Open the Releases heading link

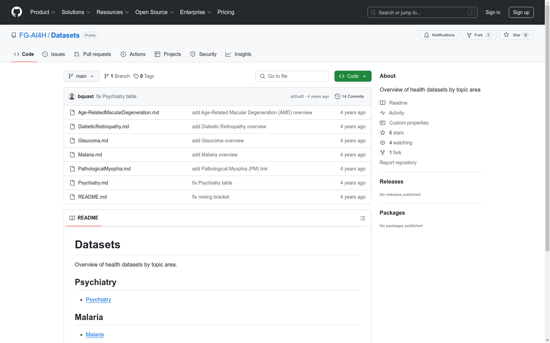pyautogui.click(x=392, y=181)
